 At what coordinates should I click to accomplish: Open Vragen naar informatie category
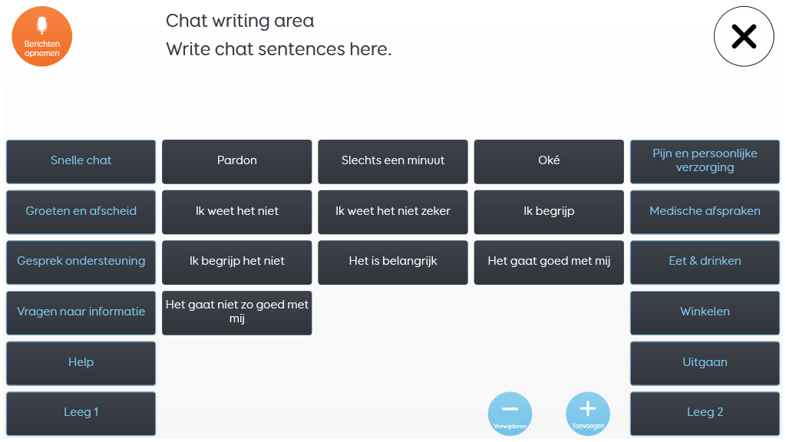point(81,313)
